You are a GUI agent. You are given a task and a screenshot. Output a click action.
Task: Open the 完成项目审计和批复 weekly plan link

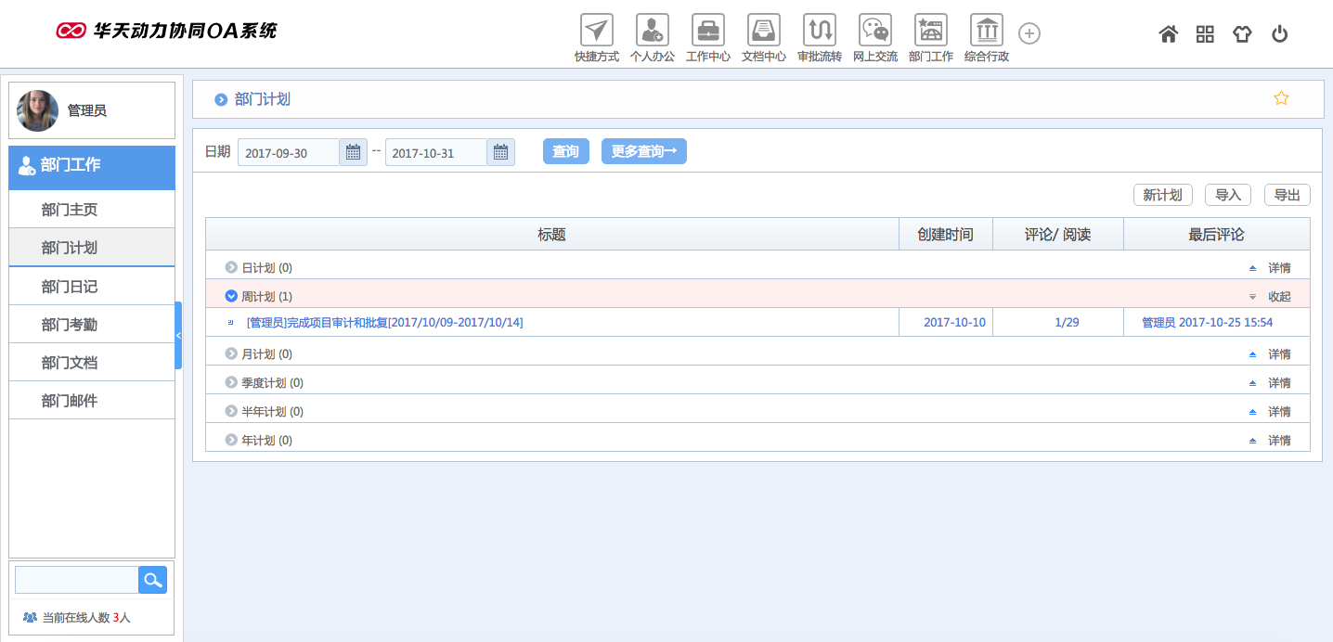pos(382,322)
